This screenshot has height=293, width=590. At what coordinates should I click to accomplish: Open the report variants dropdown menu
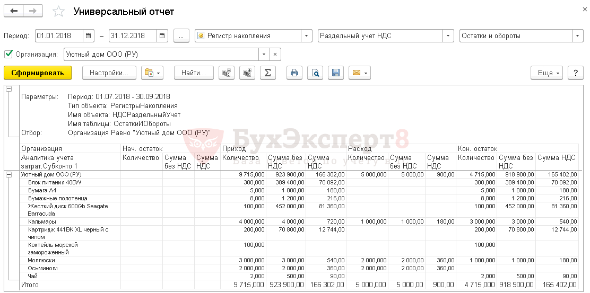coord(152,73)
